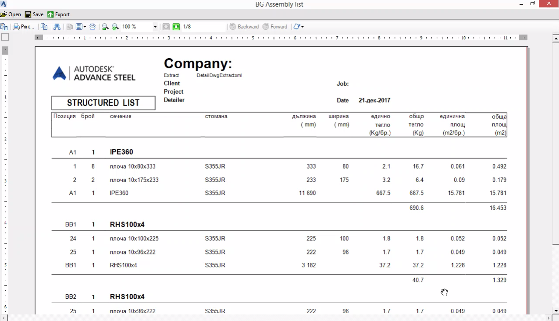Screen dimensions: 559x321
Task: Click the Detailer label in the header
Action: pyautogui.click(x=174, y=100)
